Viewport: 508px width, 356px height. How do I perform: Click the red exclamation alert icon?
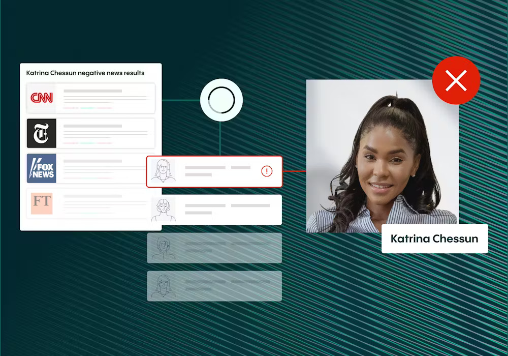(x=267, y=171)
